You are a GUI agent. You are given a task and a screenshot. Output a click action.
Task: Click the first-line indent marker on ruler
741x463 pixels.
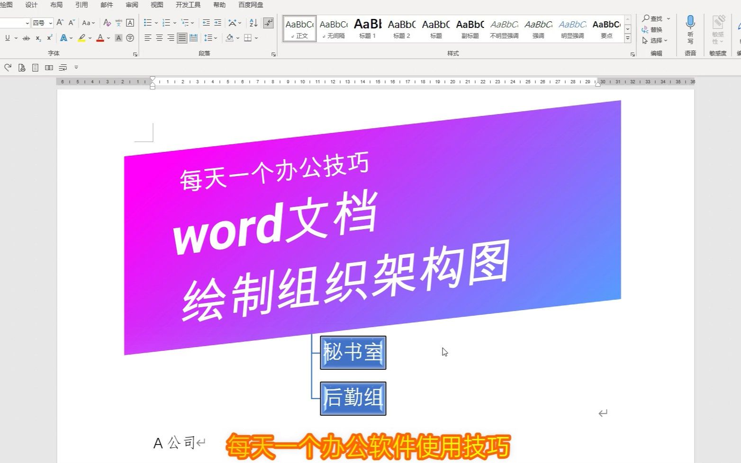point(153,79)
